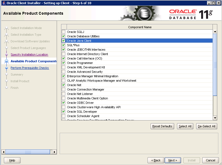Click the Select All button
Screen dimensions: 222x165
pyautogui.click(x=185, y=126)
